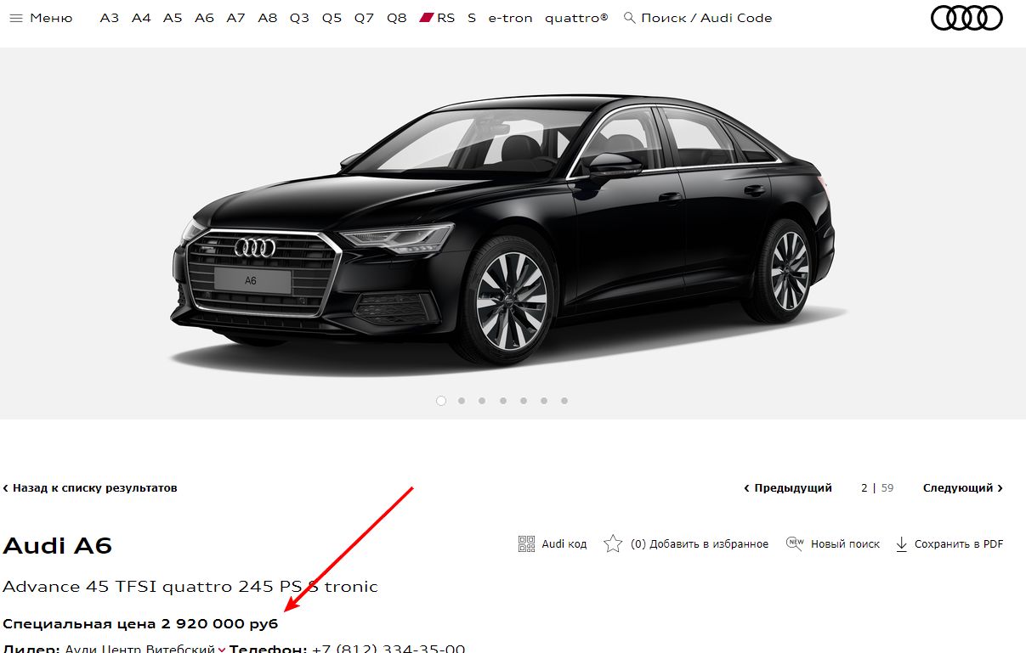Select the last carousel dot
The height and width of the screenshot is (653, 1026).
pyautogui.click(x=564, y=401)
